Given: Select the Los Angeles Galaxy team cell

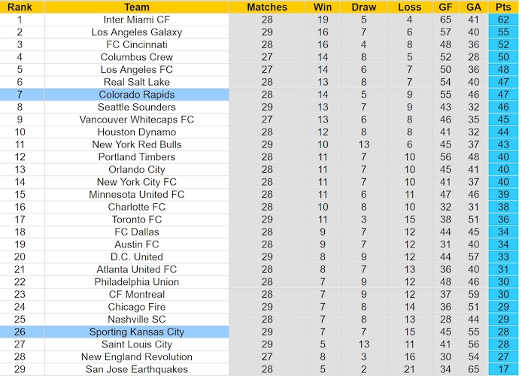Looking at the screenshot, I should coord(136,32).
